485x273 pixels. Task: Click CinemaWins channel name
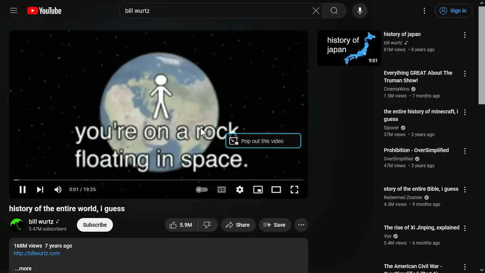pyautogui.click(x=396, y=89)
